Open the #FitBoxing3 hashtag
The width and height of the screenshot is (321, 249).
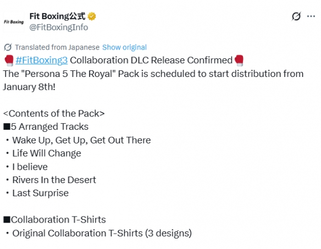point(42,60)
